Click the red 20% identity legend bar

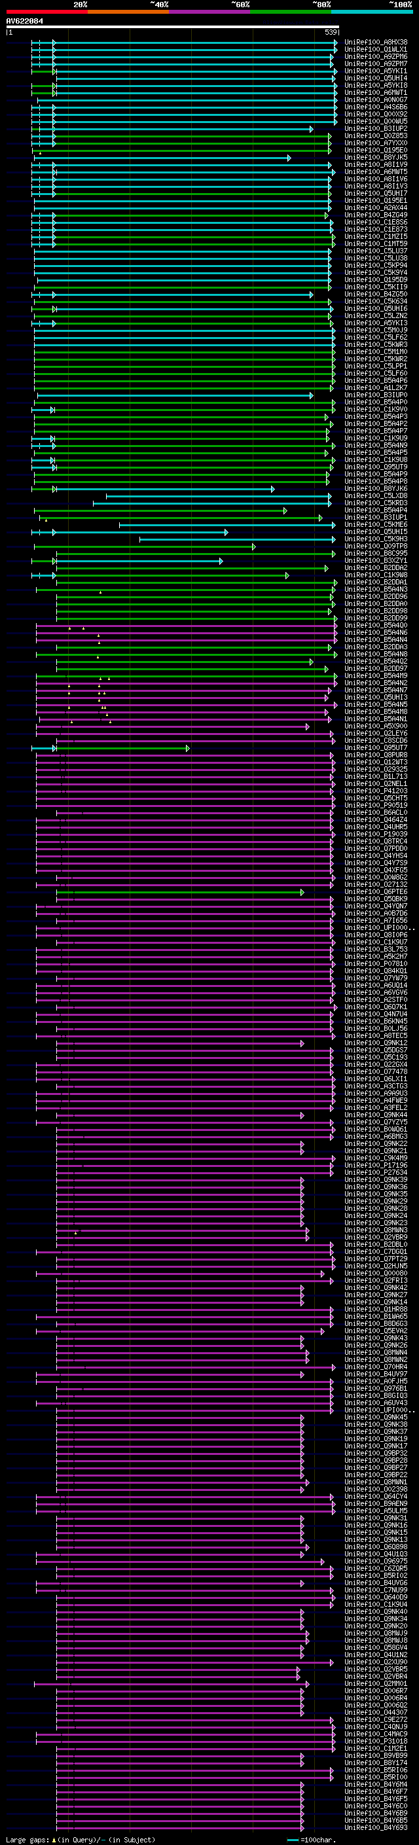(x=46, y=12)
